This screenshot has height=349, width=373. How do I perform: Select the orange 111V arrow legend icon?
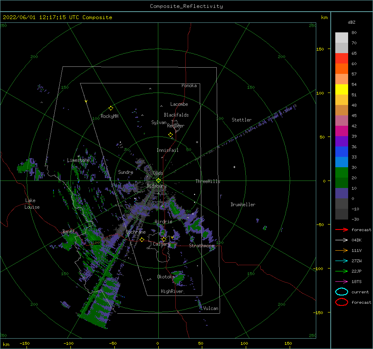click(x=342, y=250)
